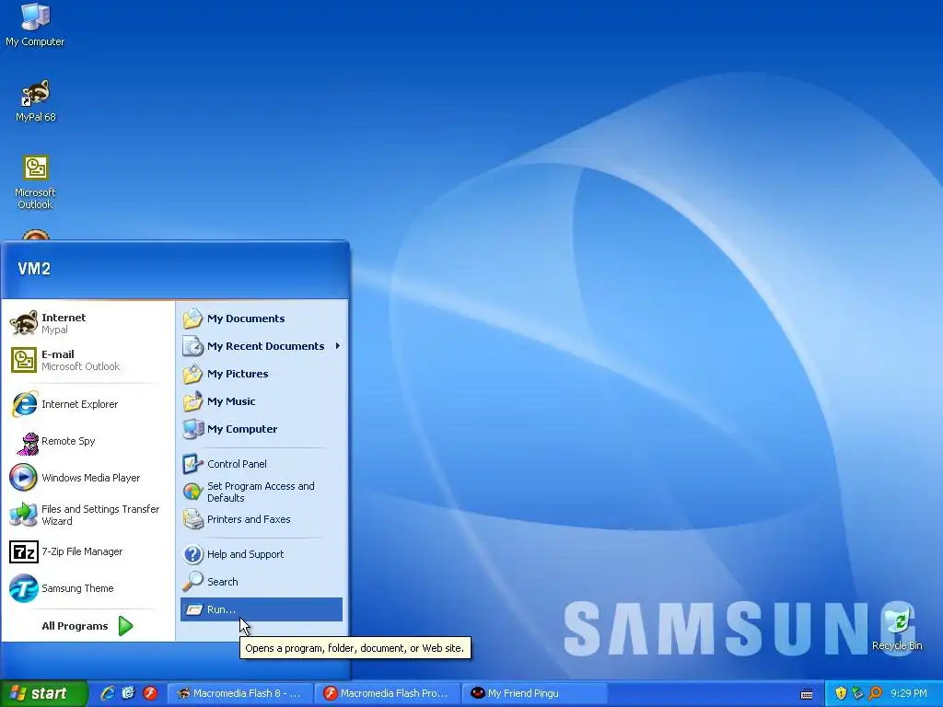Click the security shield tray icon
The image size is (943, 707).
tap(841, 694)
